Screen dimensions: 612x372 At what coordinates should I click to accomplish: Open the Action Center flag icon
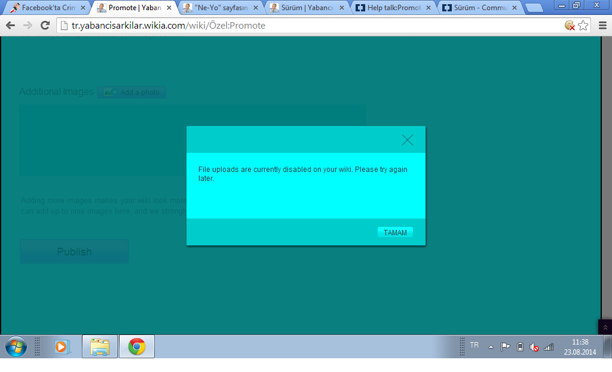click(x=505, y=347)
